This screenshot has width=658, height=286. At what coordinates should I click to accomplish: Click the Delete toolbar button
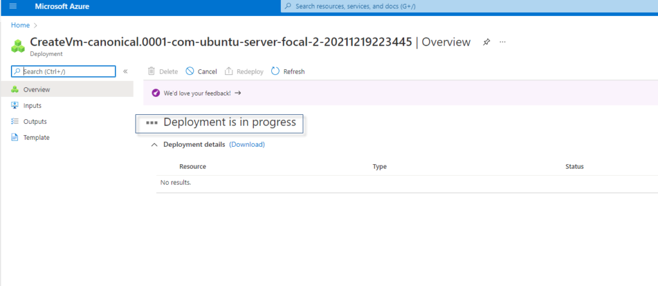(x=163, y=72)
